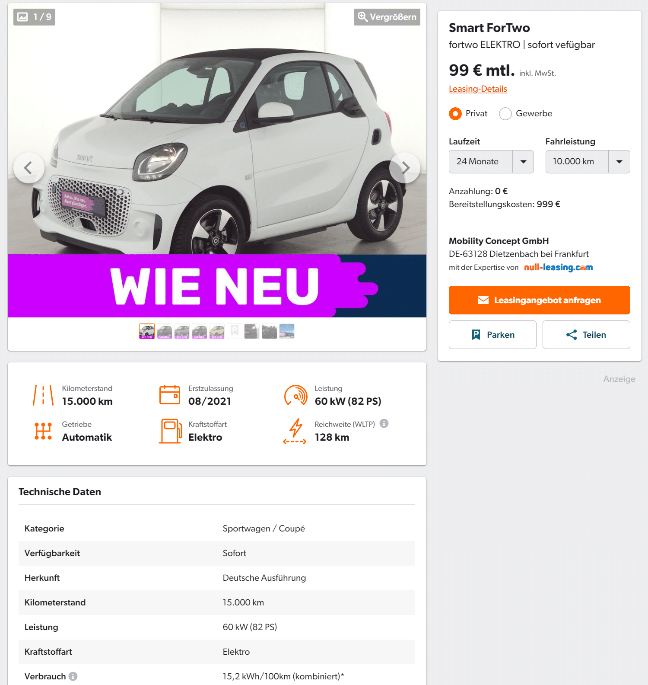648x685 pixels.
Task: Select the last gallery thumbnail
Action: 287,331
